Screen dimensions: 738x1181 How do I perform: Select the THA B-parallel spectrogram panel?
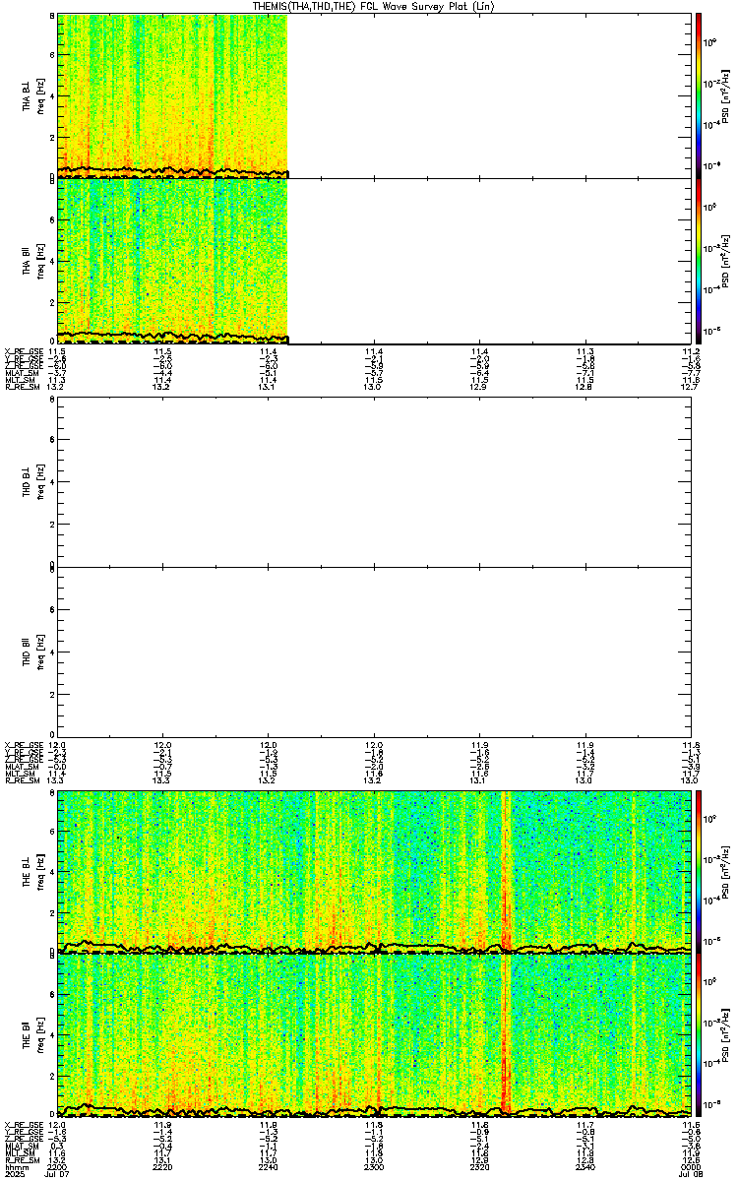tap(374, 261)
